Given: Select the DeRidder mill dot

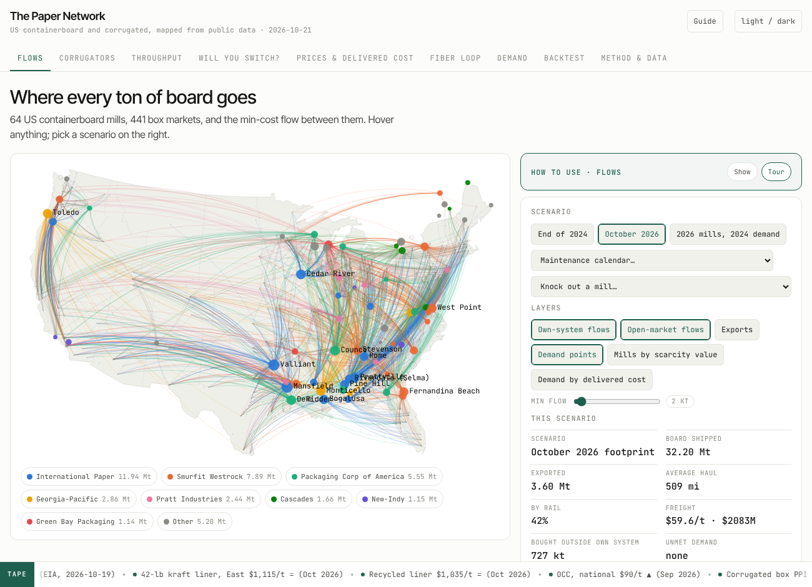Looking at the screenshot, I should pyautogui.click(x=291, y=400).
